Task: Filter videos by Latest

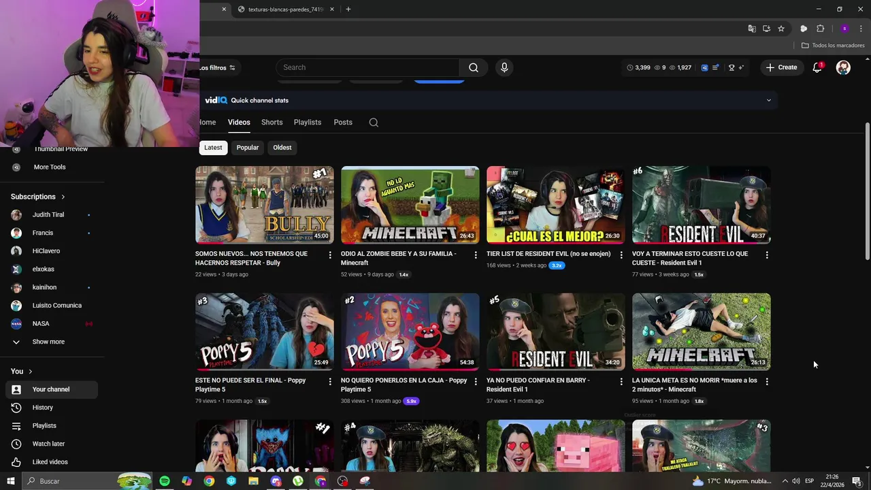Action: 213,148
